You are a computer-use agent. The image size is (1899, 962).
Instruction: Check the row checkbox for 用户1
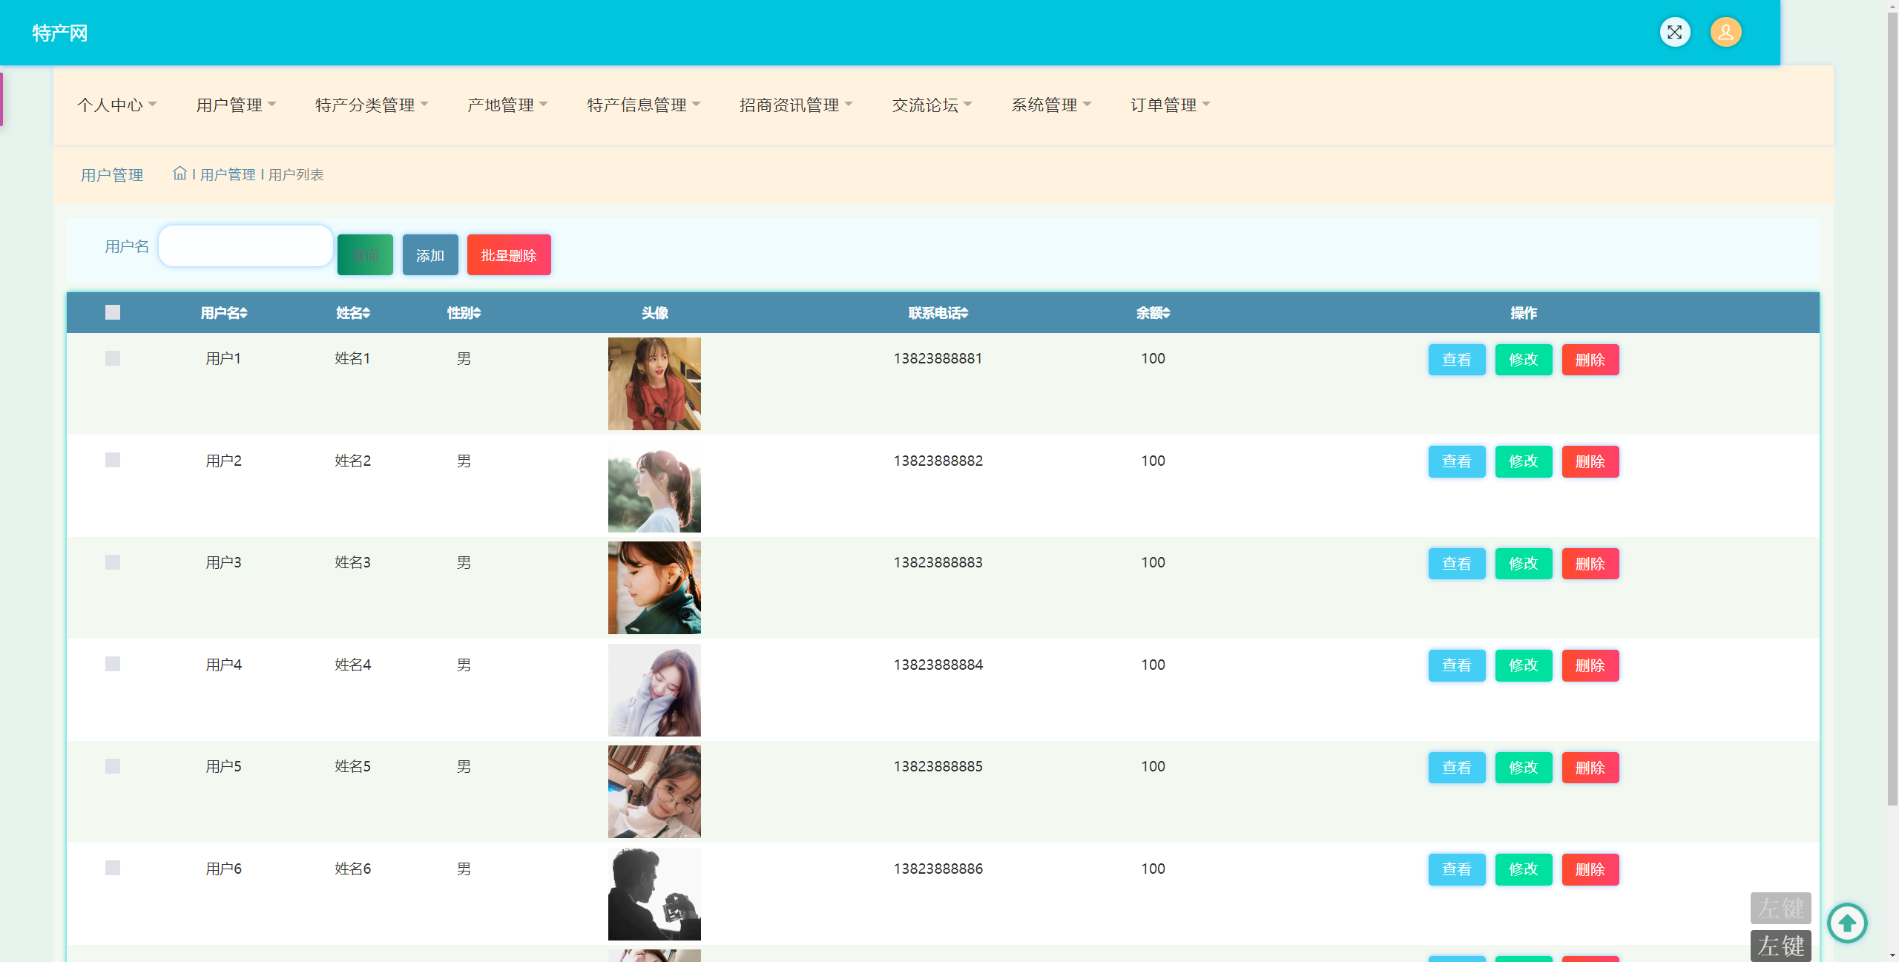point(113,358)
